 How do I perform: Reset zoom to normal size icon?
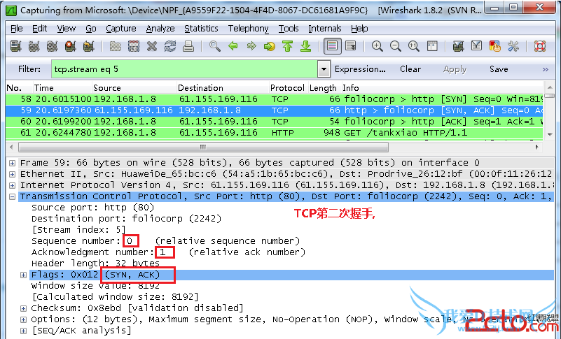click(x=414, y=46)
